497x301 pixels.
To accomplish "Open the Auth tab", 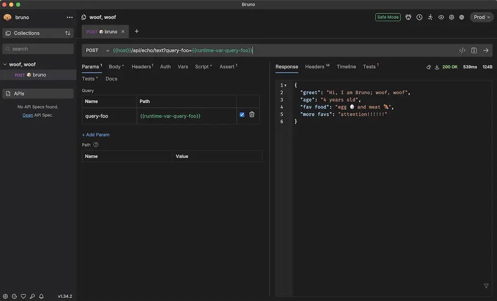I will [165, 67].
